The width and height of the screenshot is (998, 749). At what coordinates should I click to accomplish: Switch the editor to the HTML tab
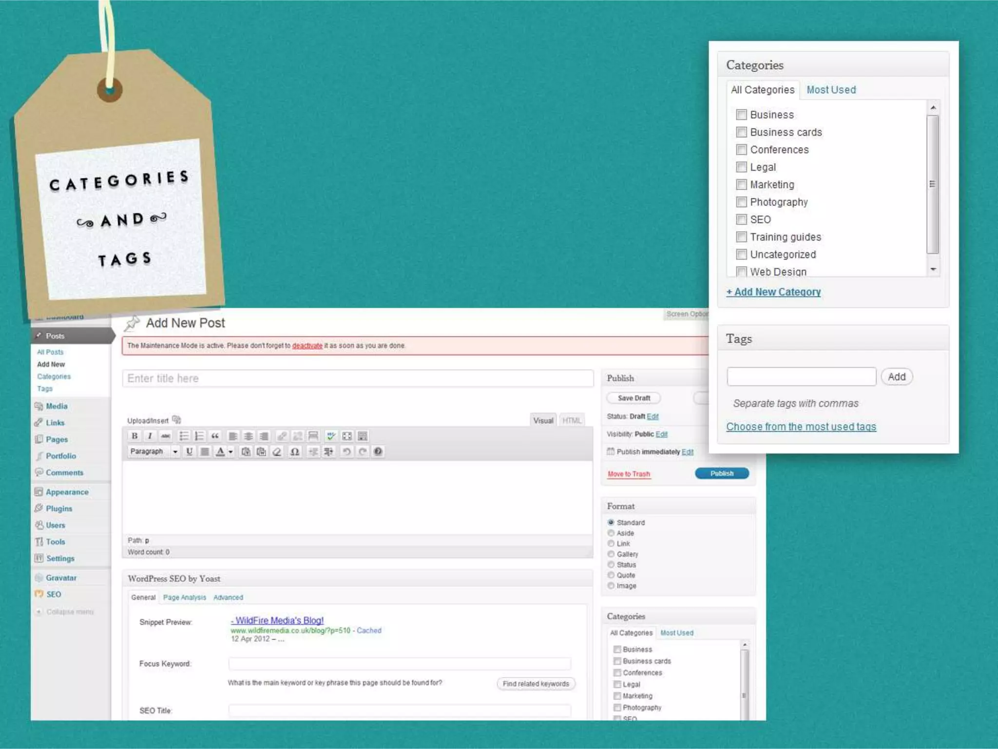tap(572, 420)
